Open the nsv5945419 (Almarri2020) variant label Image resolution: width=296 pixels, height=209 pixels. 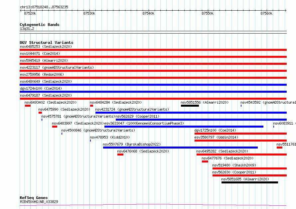[44, 60]
